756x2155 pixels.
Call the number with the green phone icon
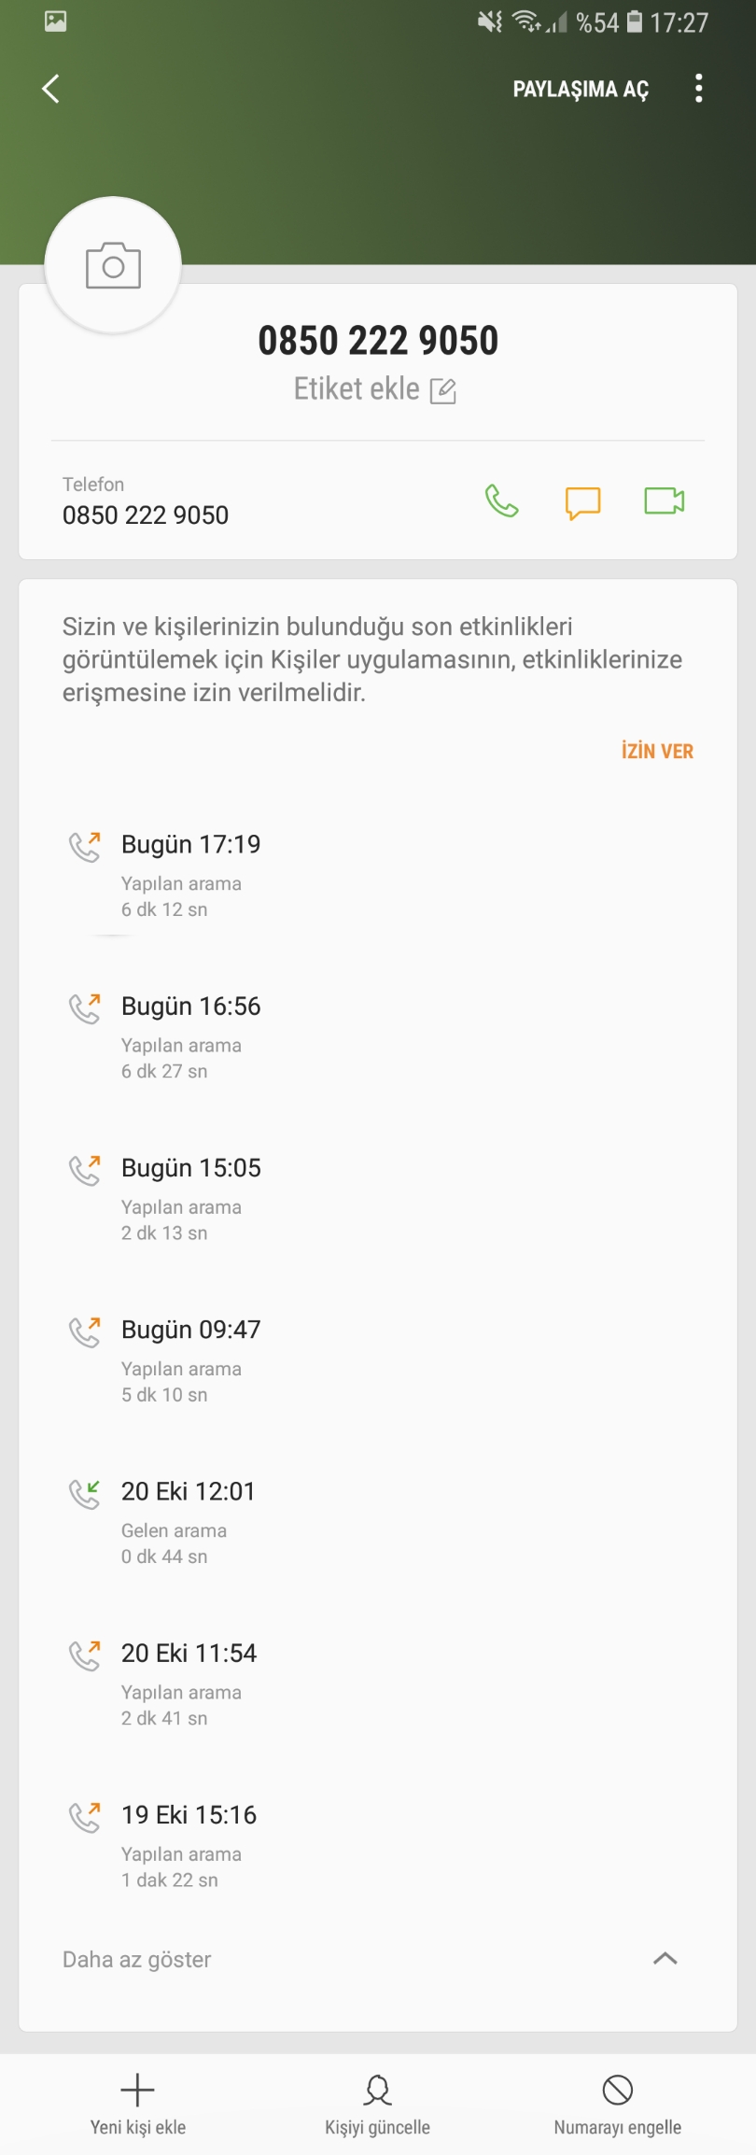click(501, 501)
